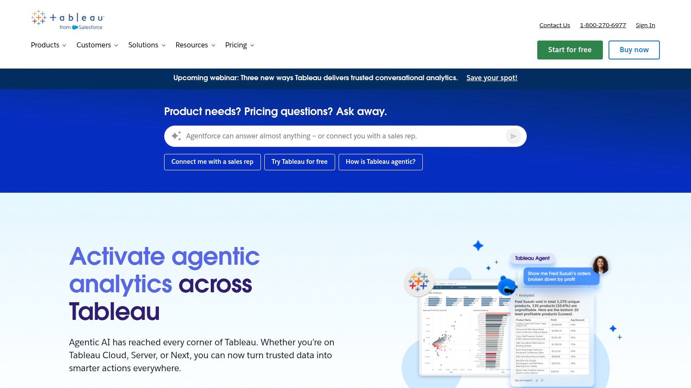Expand the Resources menu
Screen dimensions: 691x388
(195, 45)
